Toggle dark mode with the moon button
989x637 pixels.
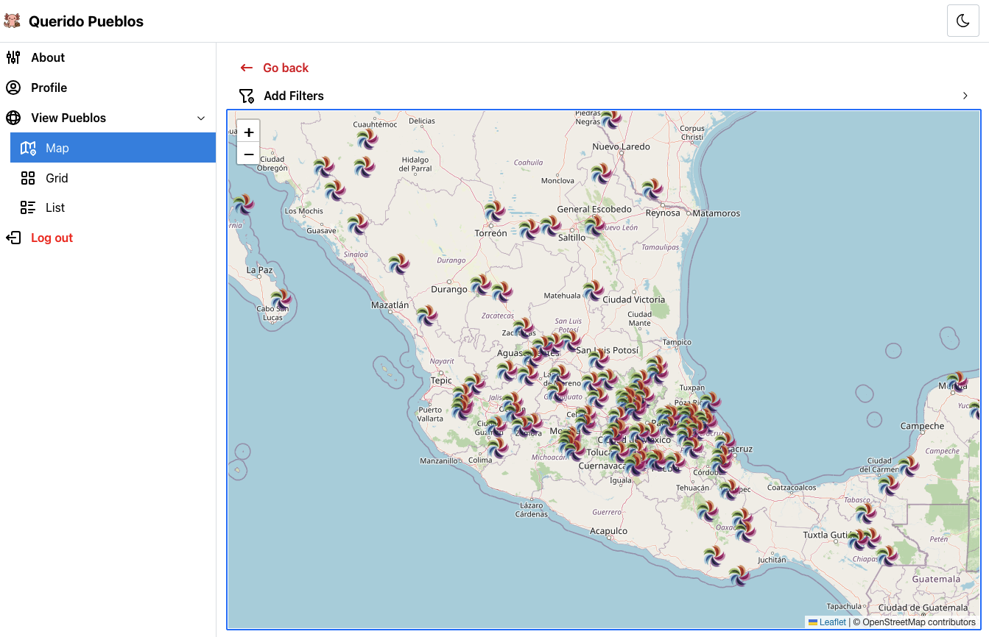pos(962,21)
